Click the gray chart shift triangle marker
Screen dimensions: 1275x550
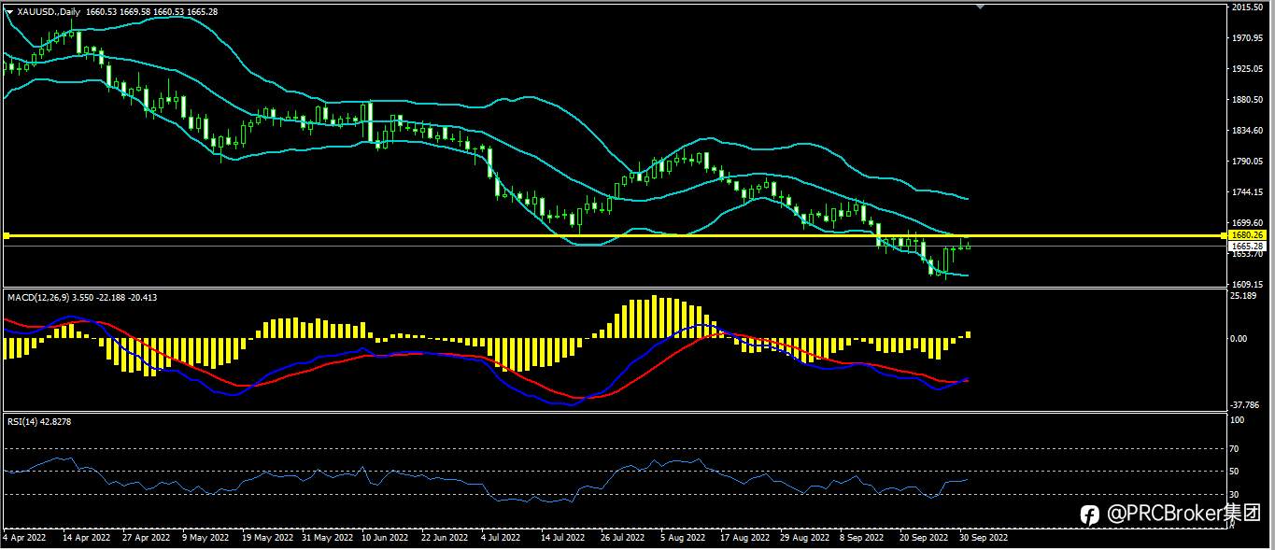point(980,7)
